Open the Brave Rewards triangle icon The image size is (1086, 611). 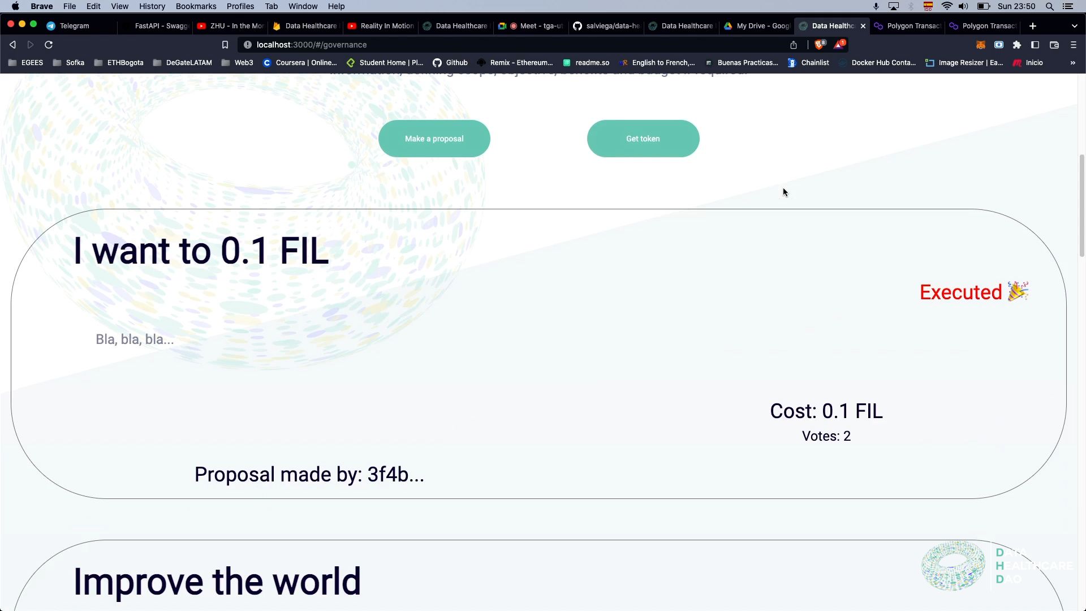click(839, 44)
